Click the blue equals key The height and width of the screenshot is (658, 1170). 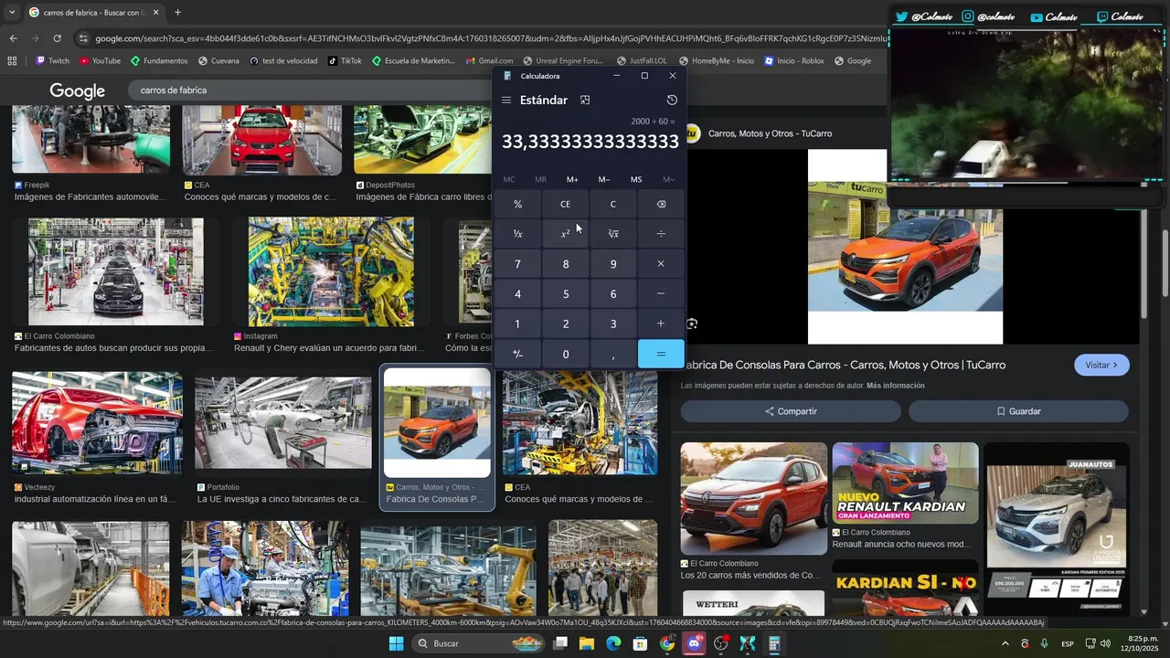[x=661, y=354]
